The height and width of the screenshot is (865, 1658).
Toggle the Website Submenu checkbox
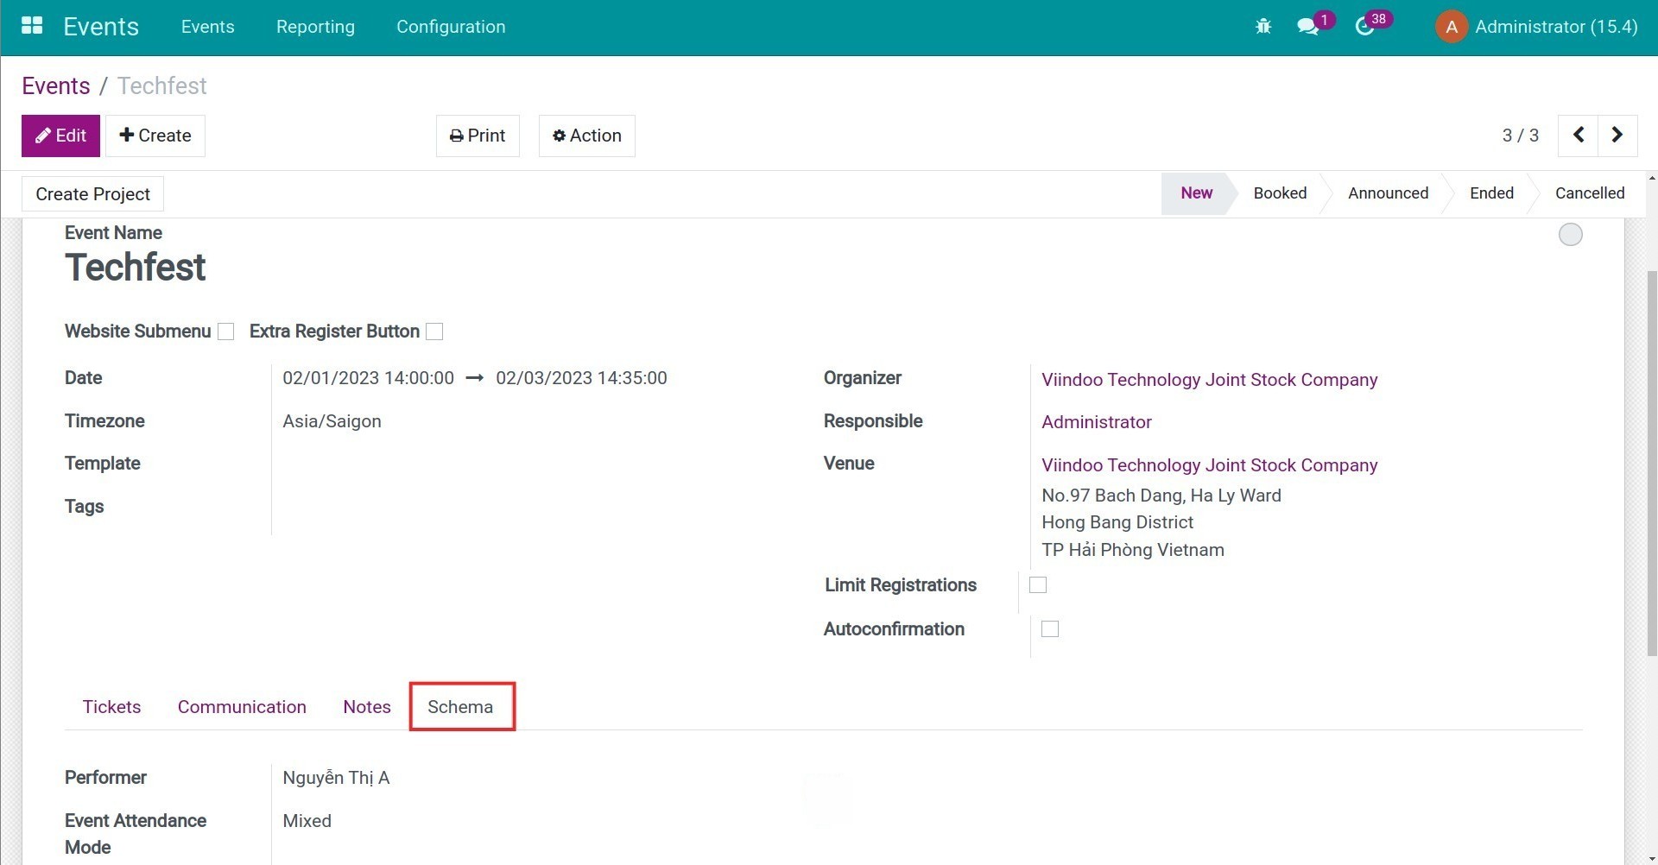point(226,331)
